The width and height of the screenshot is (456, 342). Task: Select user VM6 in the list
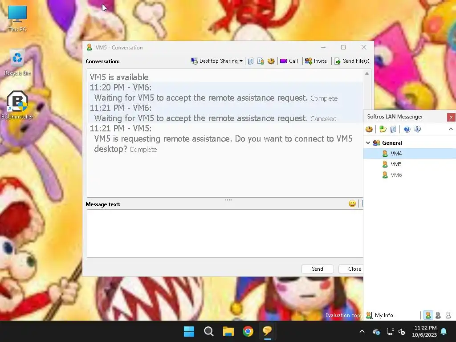click(x=410, y=175)
